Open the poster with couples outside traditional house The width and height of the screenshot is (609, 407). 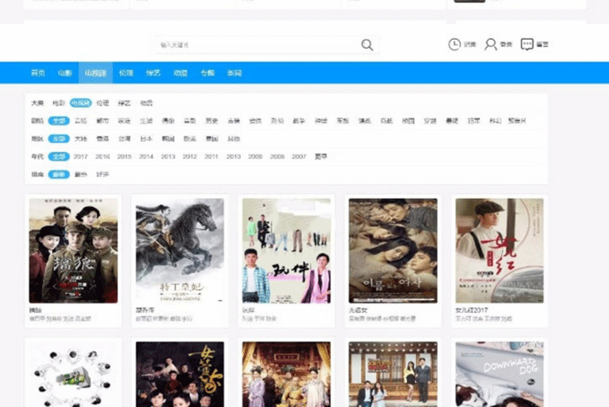coord(393,375)
